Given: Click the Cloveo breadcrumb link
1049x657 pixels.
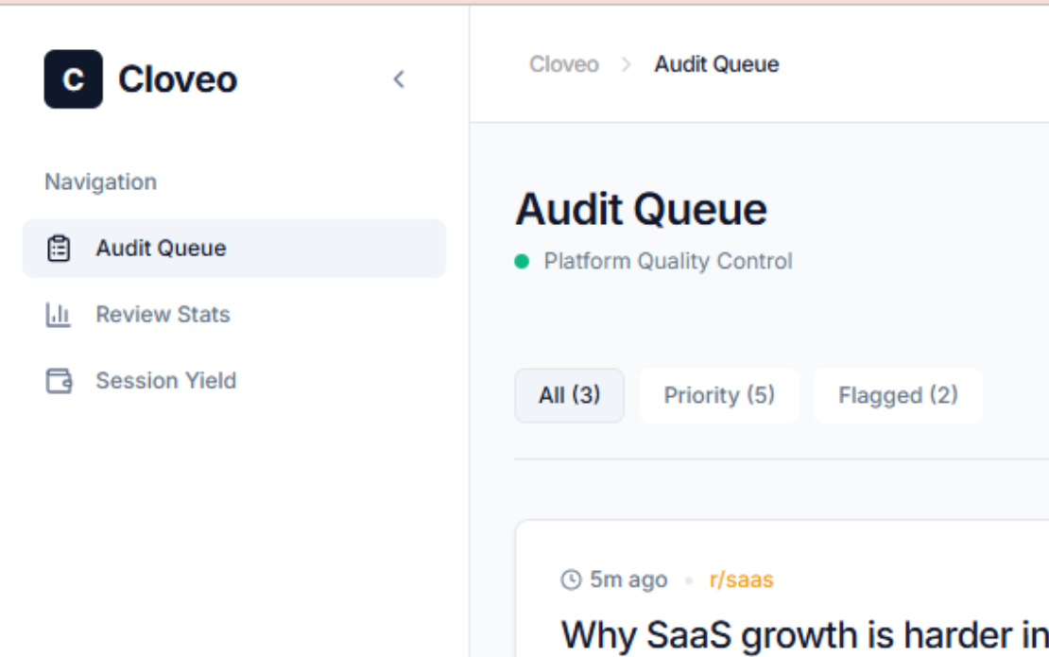Looking at the screenshot, I should 564,64.
